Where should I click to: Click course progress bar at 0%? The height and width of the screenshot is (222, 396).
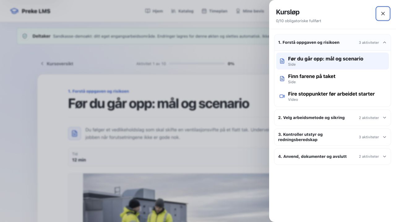[197, 64]
